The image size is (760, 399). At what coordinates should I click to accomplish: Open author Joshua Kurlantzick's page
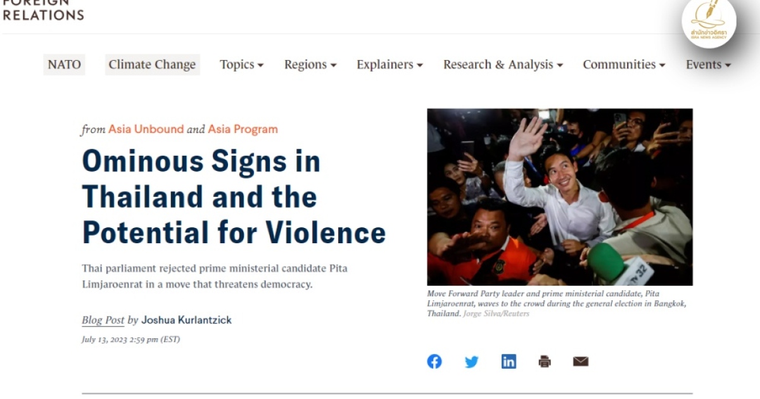coord(186,320)
